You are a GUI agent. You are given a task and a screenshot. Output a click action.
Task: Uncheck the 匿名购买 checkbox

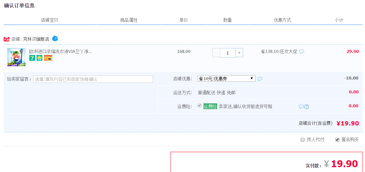pos(337,140)
